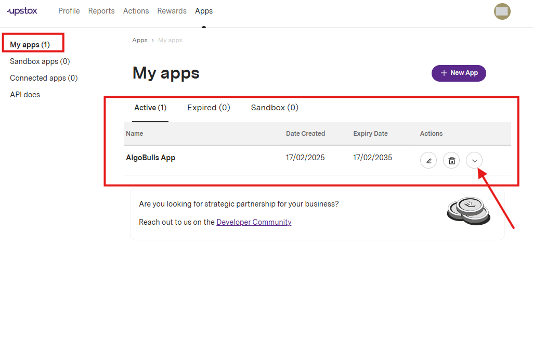Image resolution: width=533 pixels, height=347 pixels.
Task: Click the Date Created column header
Action: (306, 134)
